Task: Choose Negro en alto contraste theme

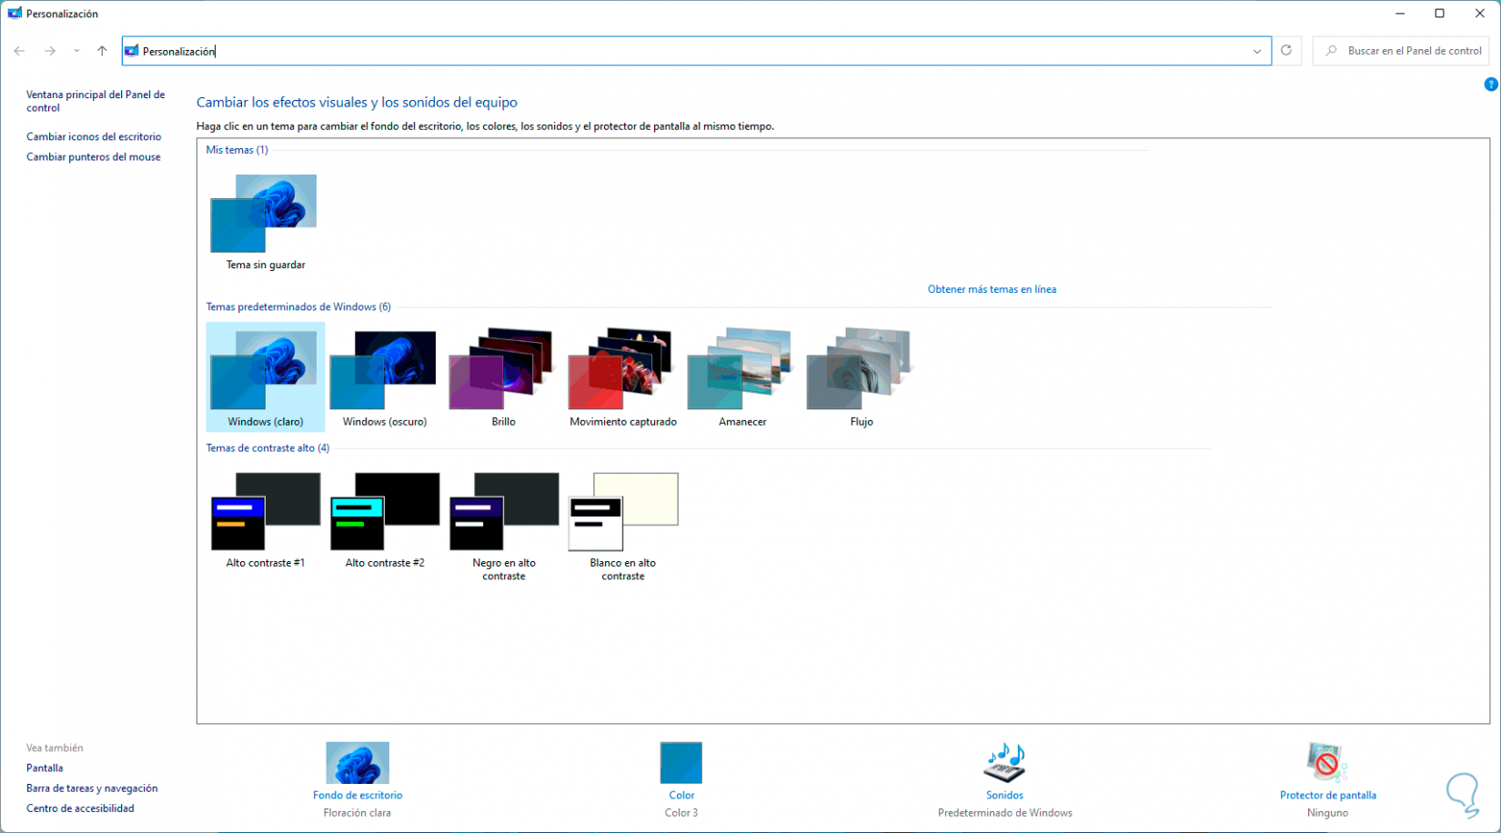Action: 503,526
